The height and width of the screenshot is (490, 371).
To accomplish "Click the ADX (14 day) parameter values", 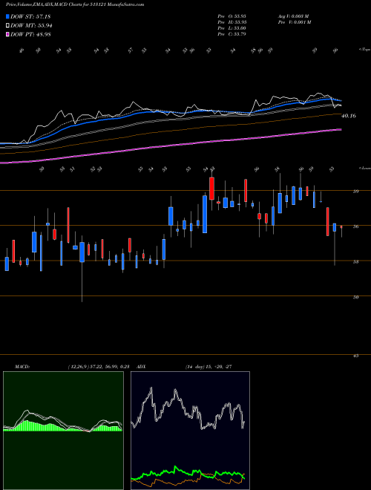I will pos(209,367).
